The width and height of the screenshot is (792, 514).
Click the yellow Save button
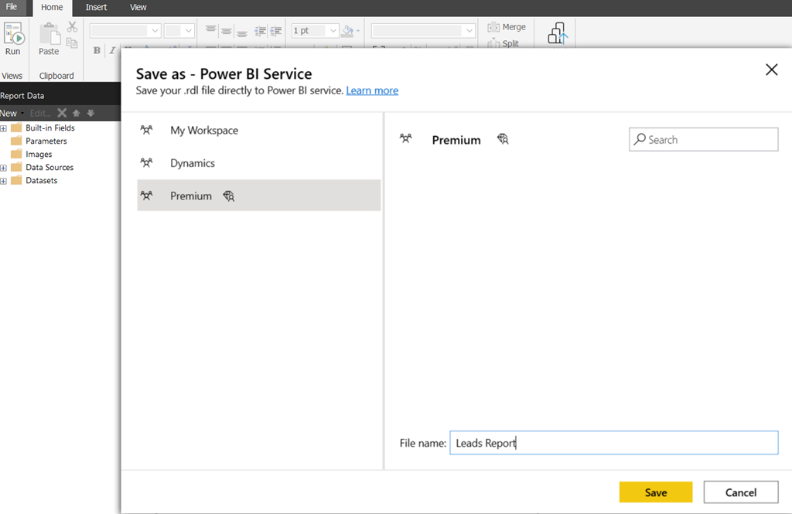656,492
